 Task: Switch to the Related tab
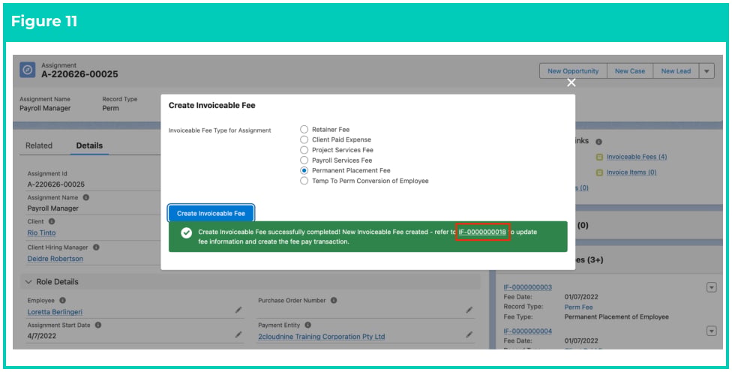point(39,145)
